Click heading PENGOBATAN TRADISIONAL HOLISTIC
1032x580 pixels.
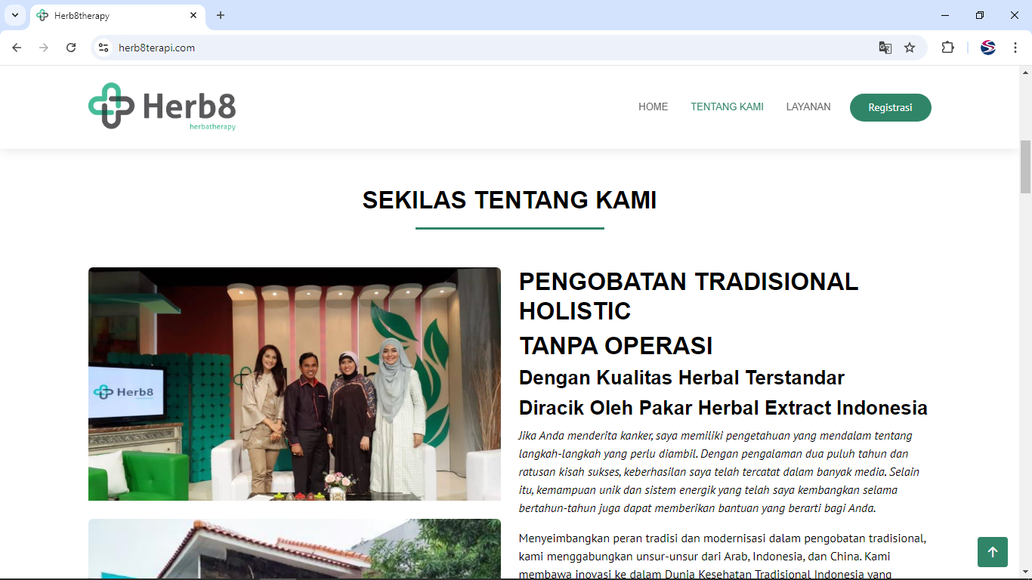[688, 296]
